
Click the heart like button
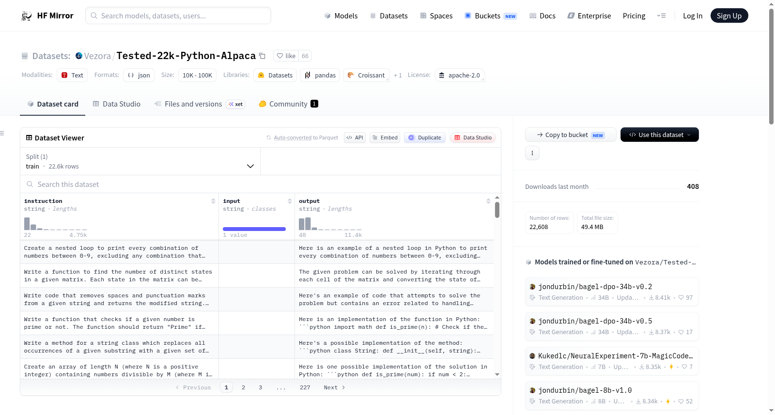(x=286, y=56)
